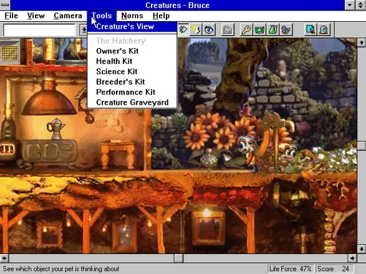This screenshot has height=274, width=366.
Task: Click the Performance Kit toolbar icon
Action: coord(311,30)
